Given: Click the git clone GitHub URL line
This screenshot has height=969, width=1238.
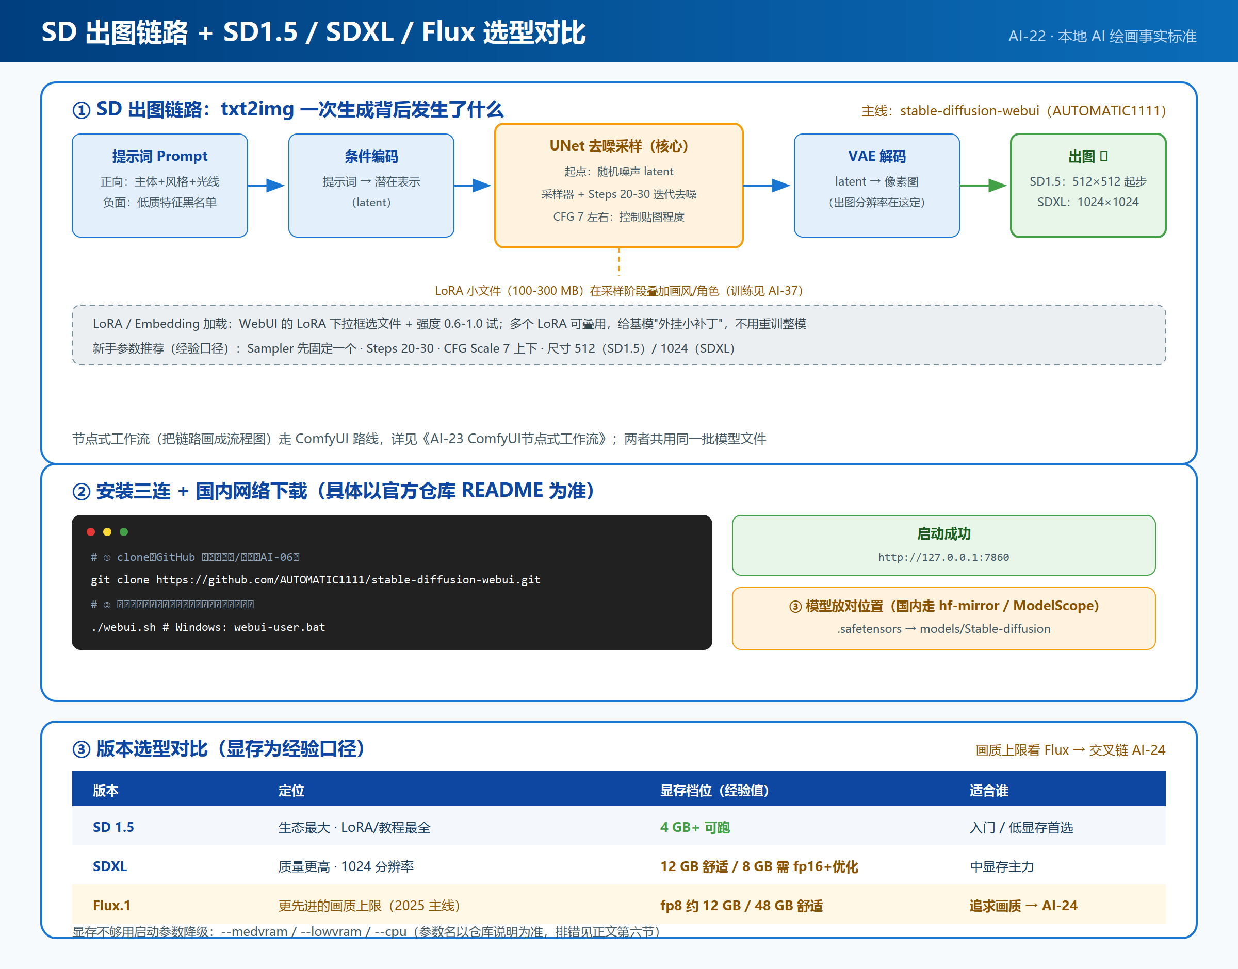Looking at the screenshot, I should (x=316, y=580).
